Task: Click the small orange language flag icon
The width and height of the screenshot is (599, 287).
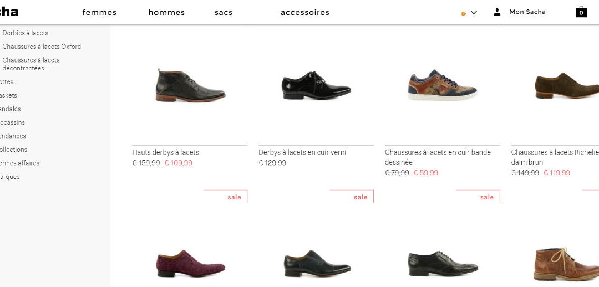Action: coord(464,13)
